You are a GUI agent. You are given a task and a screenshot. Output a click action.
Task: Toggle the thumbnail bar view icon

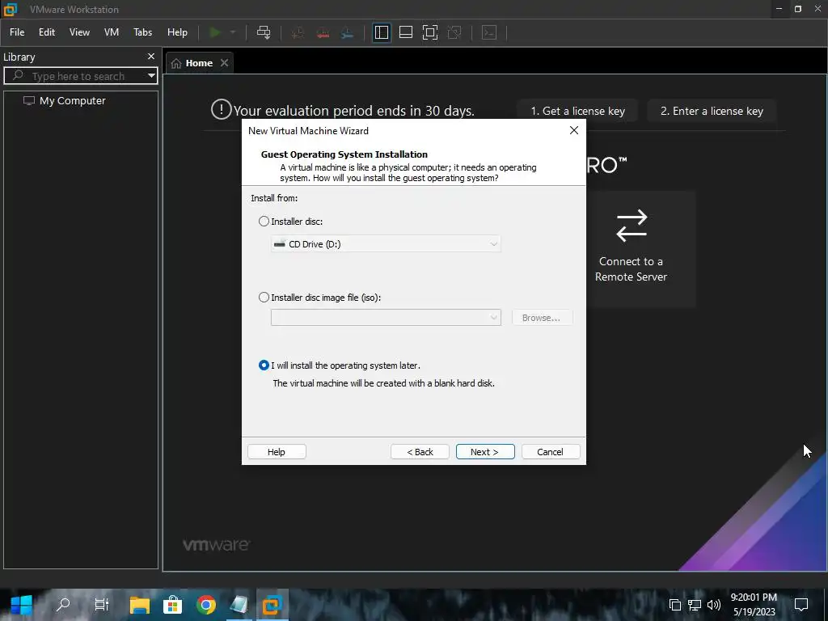406,32
